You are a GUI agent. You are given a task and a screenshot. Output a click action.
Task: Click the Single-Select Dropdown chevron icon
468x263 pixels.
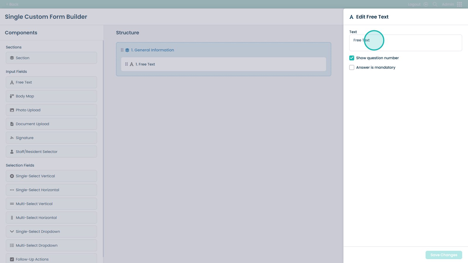(12, 231)
